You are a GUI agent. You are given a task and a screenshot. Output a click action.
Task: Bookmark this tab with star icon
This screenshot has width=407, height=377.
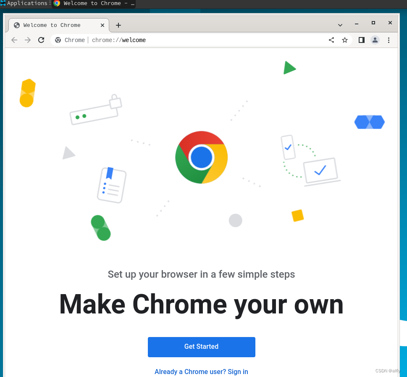pyautogui.click(x=345, y=40)
